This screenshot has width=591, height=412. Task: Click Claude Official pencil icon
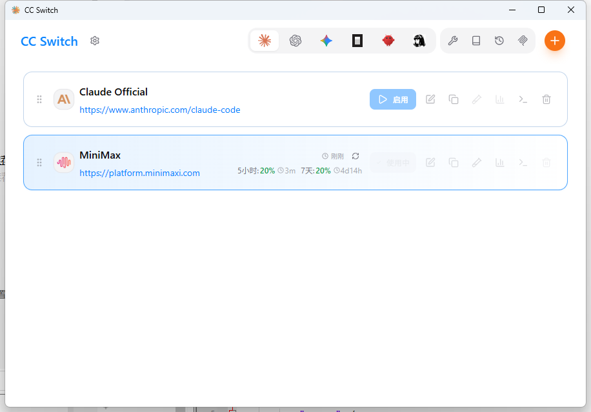[477, 99]
